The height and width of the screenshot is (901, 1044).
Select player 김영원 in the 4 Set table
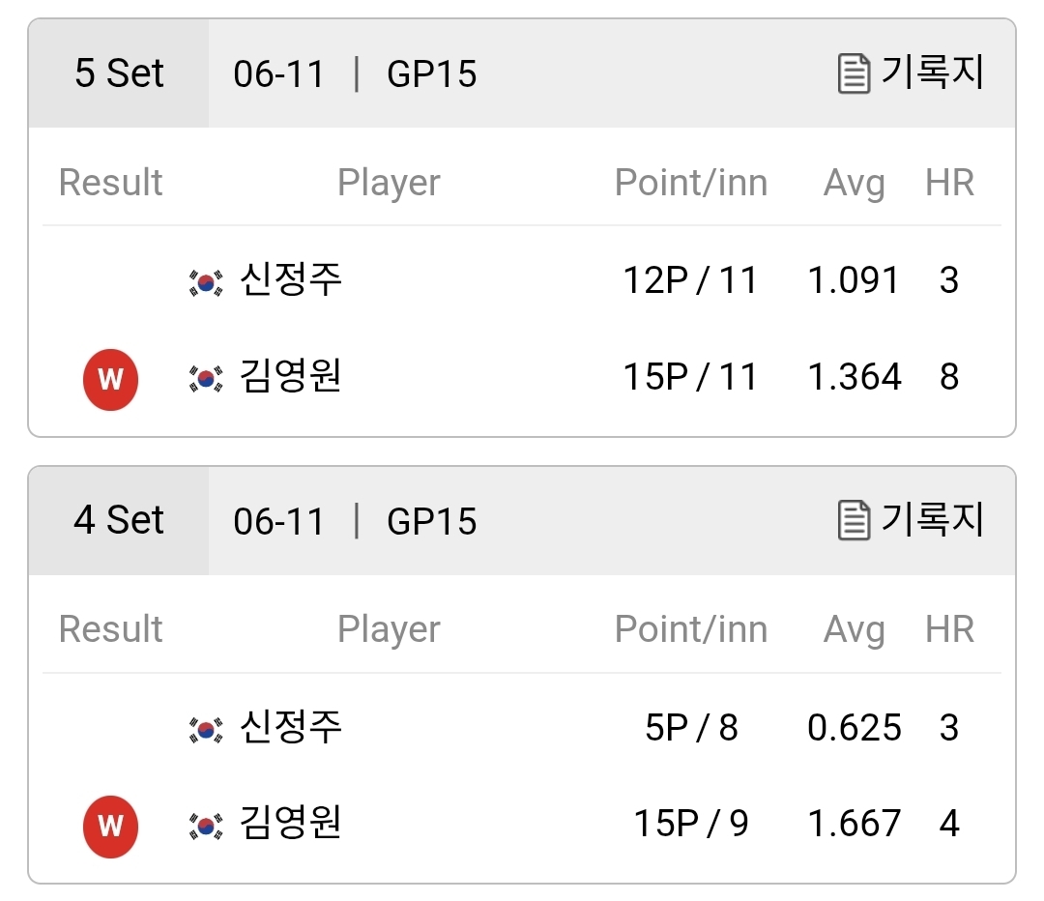[x=290, y=823]
